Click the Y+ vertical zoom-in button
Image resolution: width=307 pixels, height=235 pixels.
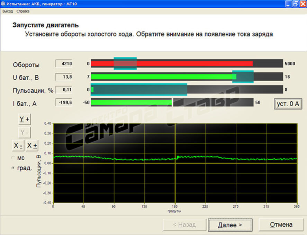tap(24, 119)
